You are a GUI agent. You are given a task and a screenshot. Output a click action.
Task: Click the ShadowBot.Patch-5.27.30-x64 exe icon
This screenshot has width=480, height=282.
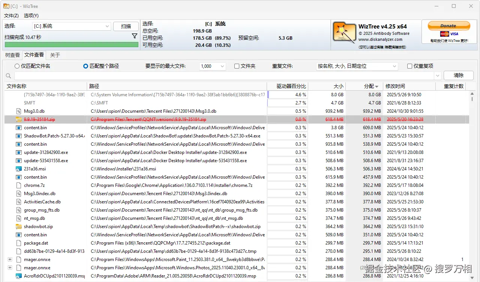click(19, 136)
